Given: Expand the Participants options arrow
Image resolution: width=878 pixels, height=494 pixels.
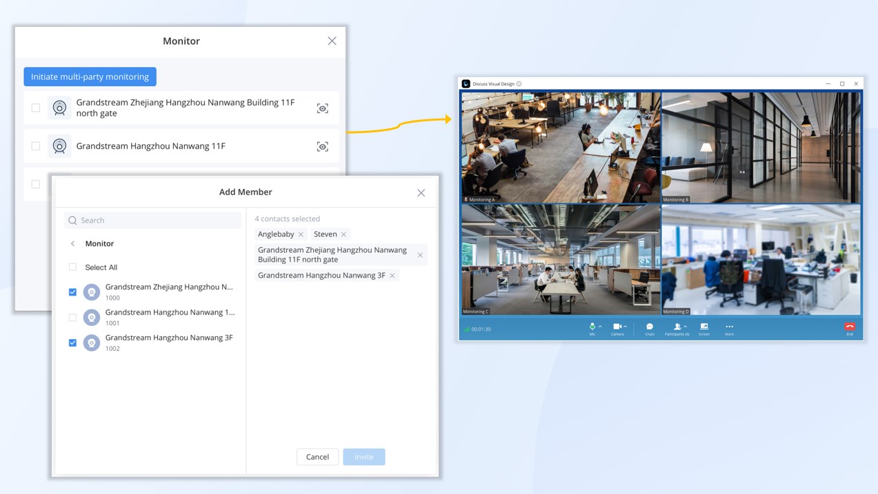Looking at the screenshot, I should tap(685, 327).
